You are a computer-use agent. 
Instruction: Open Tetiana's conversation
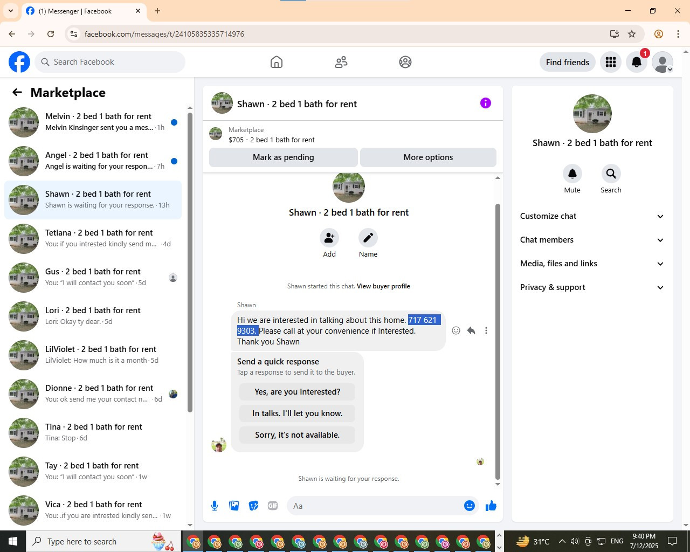[x=93, y=239]
